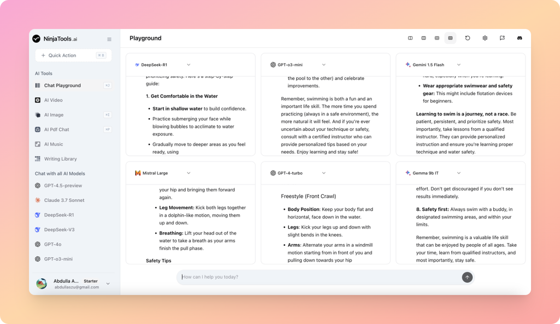Click the Quick Action button

point(73,55)
